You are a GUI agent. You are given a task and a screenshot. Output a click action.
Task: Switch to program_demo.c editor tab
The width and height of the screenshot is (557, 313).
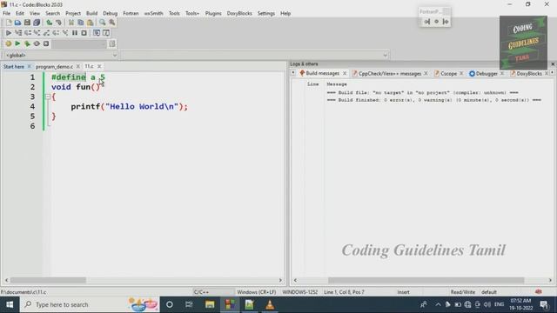54,66
